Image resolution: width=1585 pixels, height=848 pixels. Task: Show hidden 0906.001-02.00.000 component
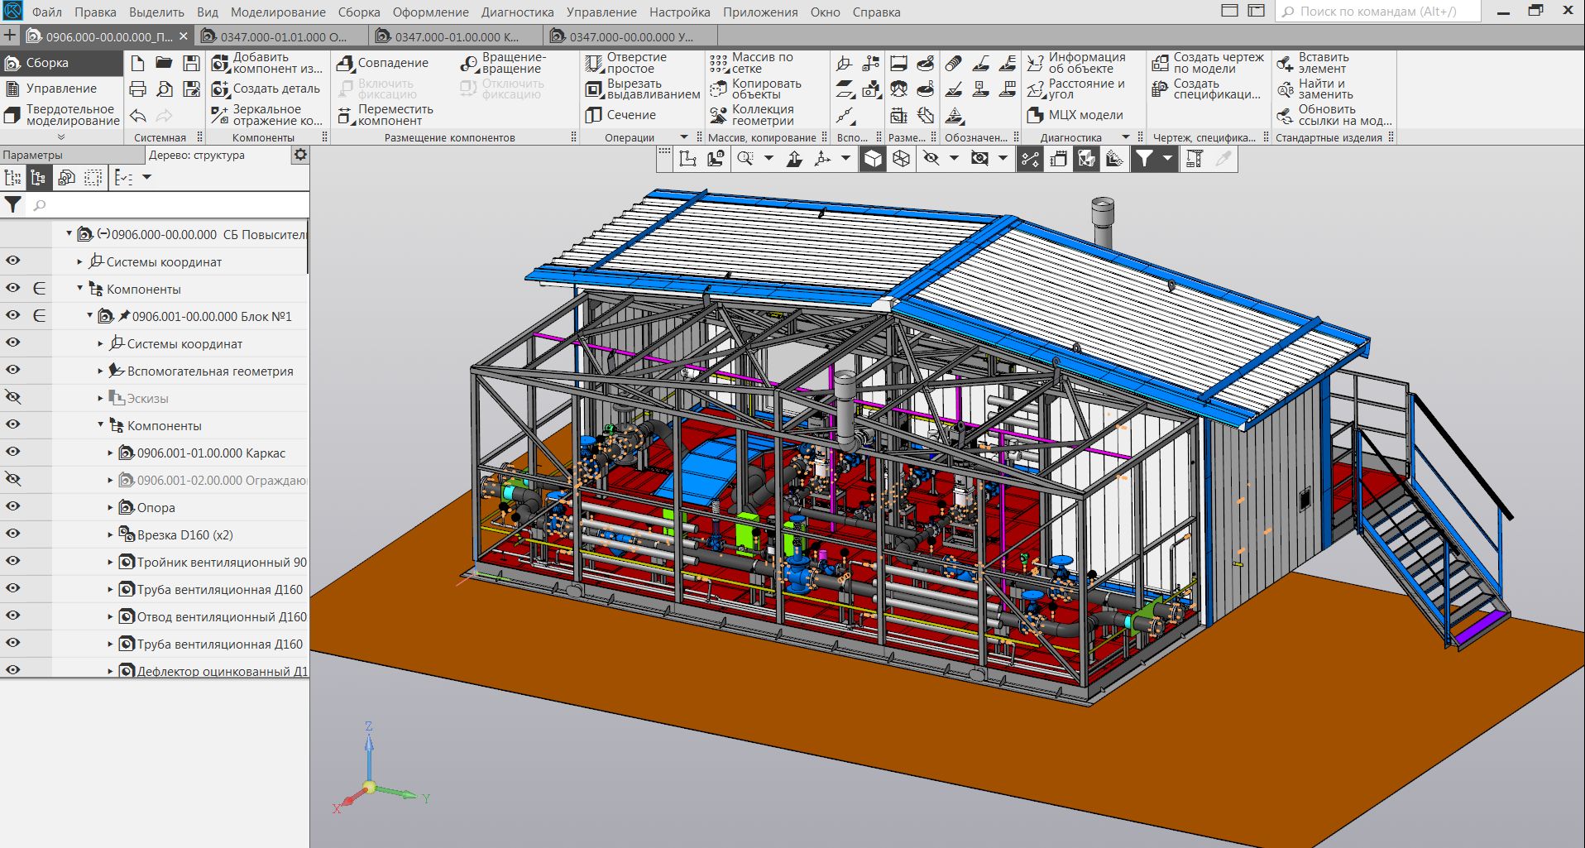coord(12,480)
